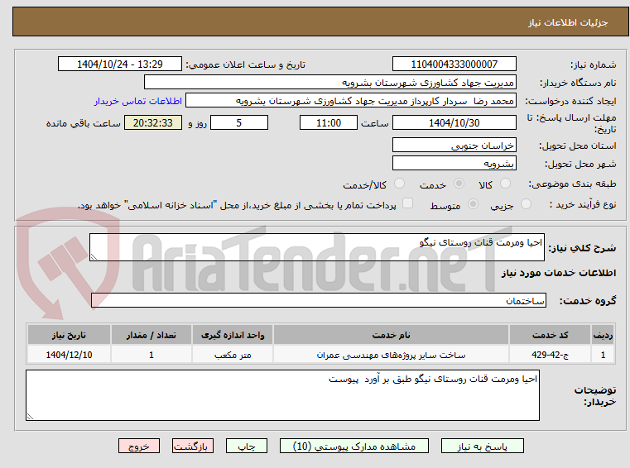Click the تعداد / مقدار column header

(151, 335)
